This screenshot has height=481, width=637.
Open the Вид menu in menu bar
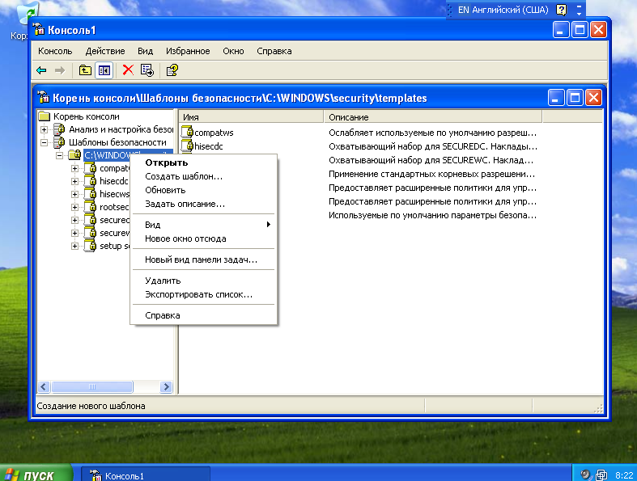click(x=145, y=51)
